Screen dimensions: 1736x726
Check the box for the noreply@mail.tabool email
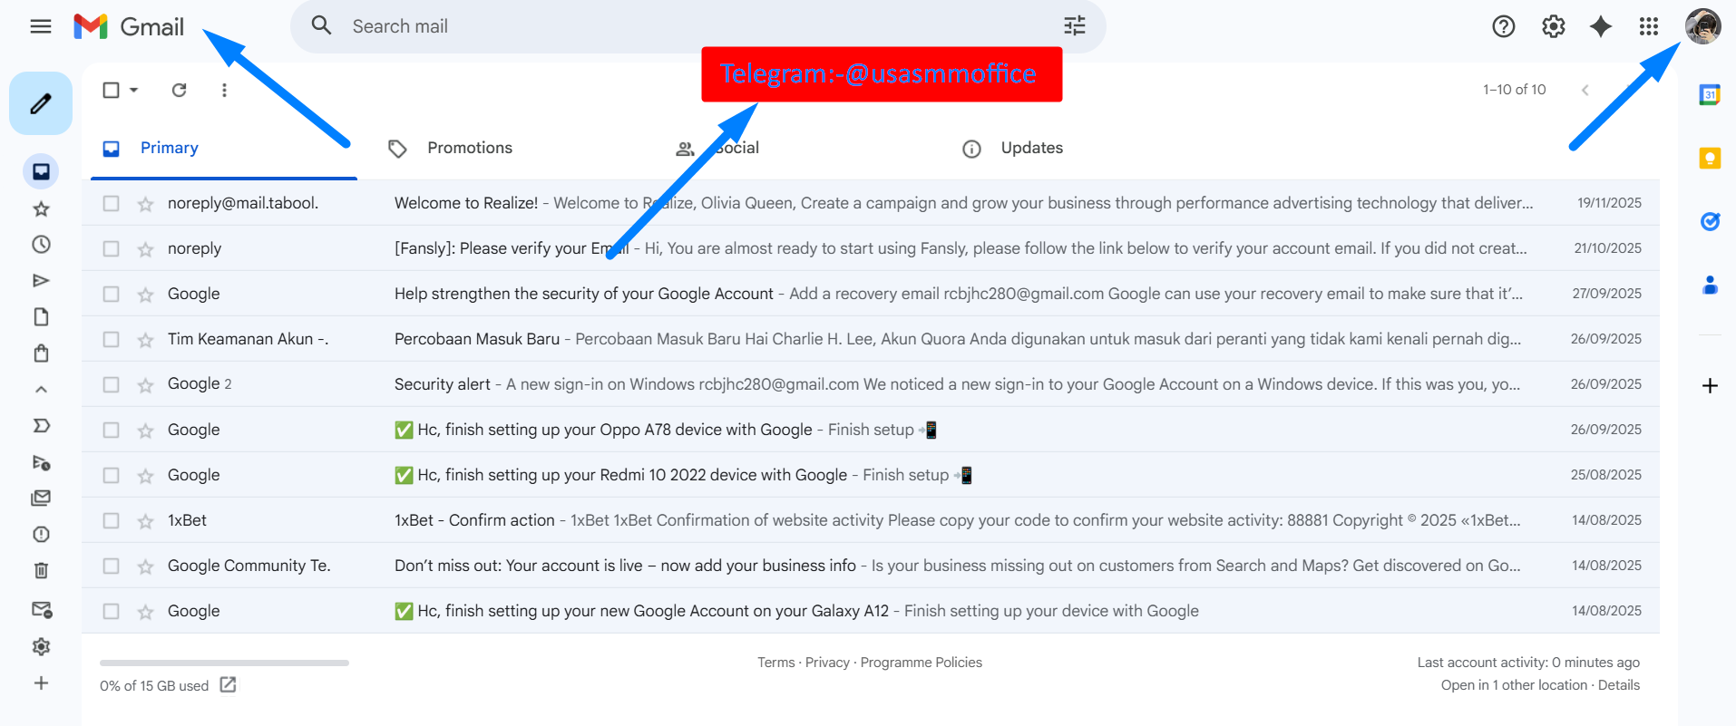tap(111, 203)
